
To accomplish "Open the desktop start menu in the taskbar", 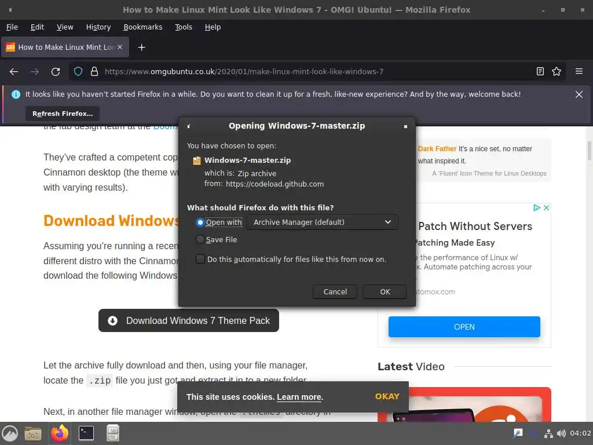I will [10, 433].
